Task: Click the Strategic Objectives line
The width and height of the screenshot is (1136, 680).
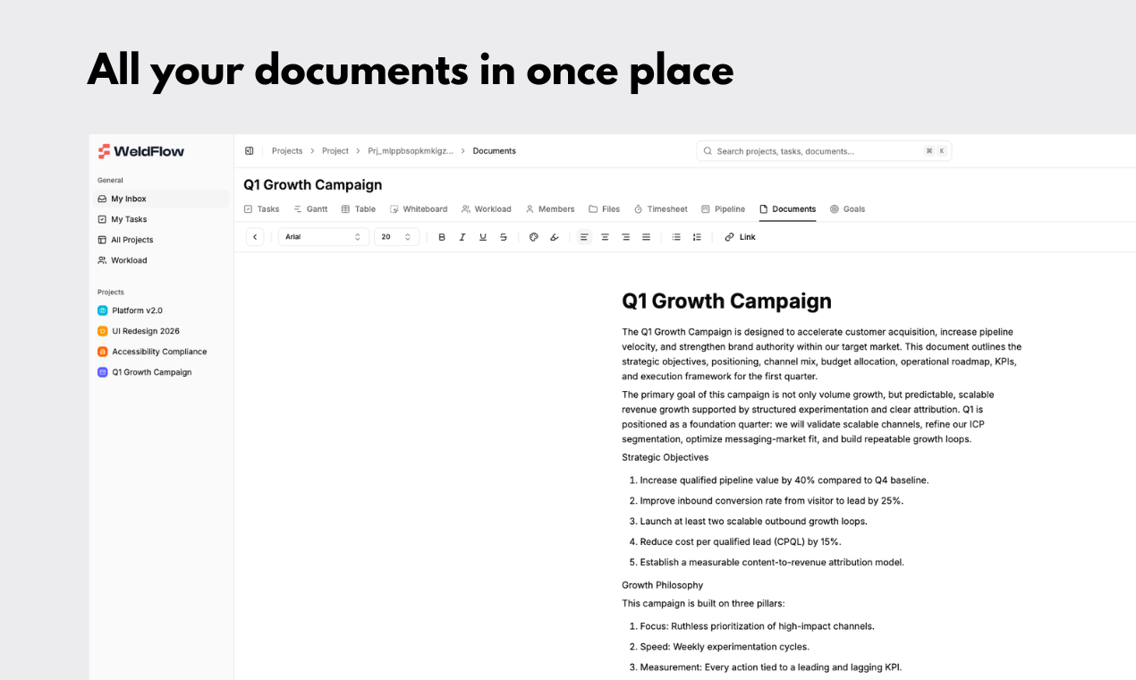Action: [665, 457]
